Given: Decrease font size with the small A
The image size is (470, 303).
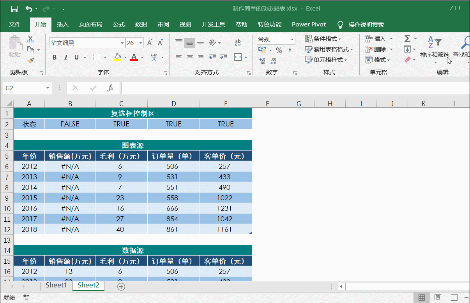Looking at the screenshot, I should click(x=160, y=43).
